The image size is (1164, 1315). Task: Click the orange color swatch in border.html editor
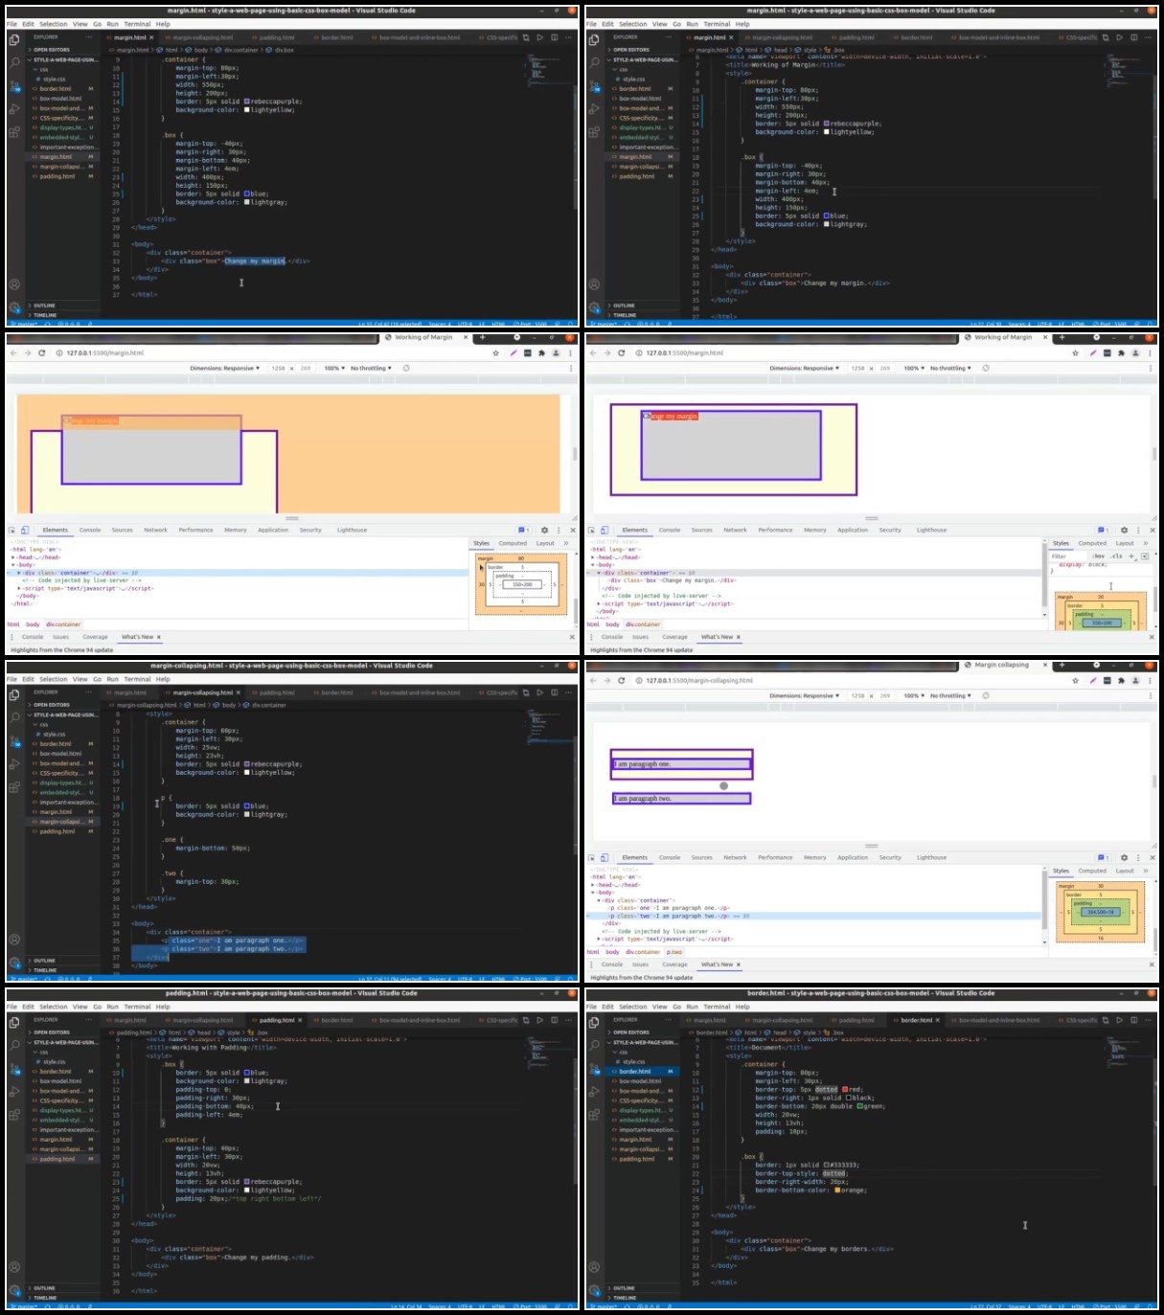(x=837, y=1190)
